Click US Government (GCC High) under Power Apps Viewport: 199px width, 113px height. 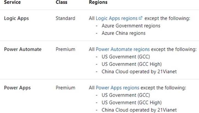pos(131,103)
